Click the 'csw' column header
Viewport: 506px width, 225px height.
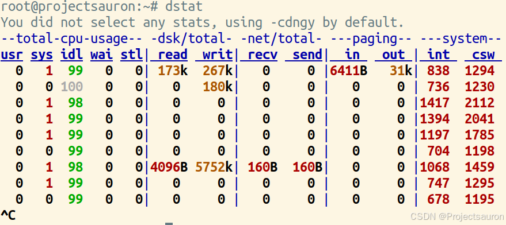pyautogui.click(x=483, y=55)
